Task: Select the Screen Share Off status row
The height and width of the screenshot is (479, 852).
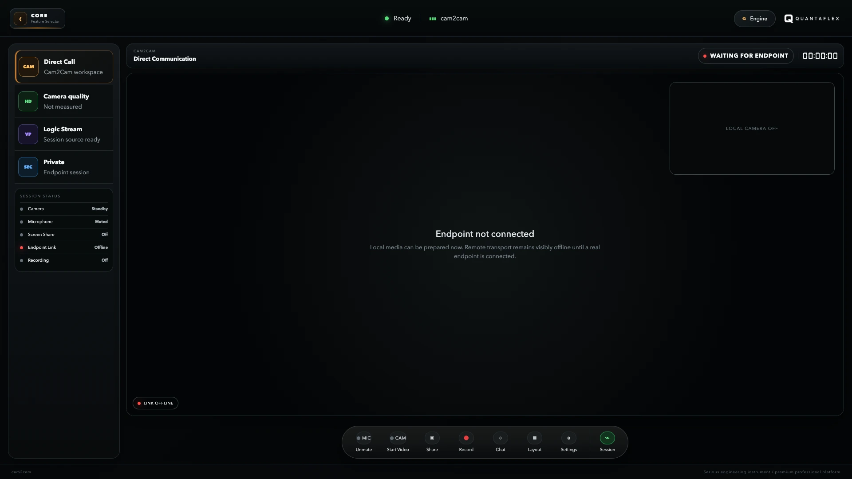Action: click(64, 235)
